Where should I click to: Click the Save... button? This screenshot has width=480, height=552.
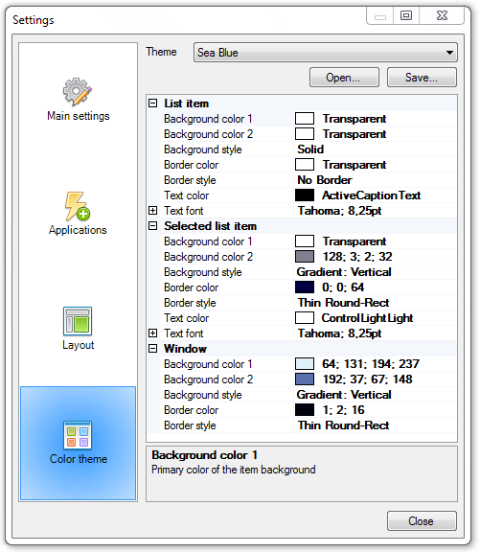coord(422,77)
